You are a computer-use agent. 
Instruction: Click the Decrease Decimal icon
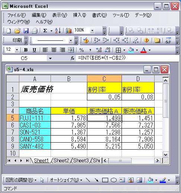107,50
